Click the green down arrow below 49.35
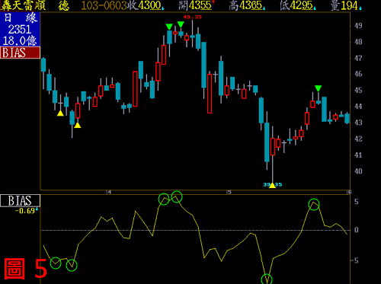 181,24
